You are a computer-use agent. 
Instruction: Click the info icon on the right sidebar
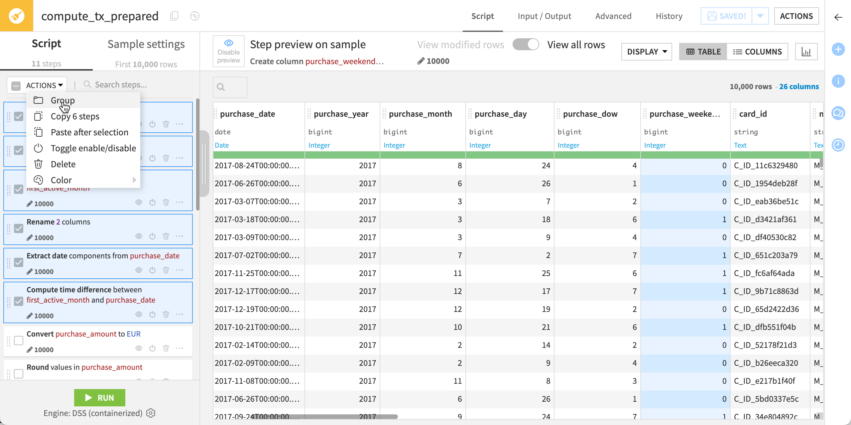click(x=839, y=81)
